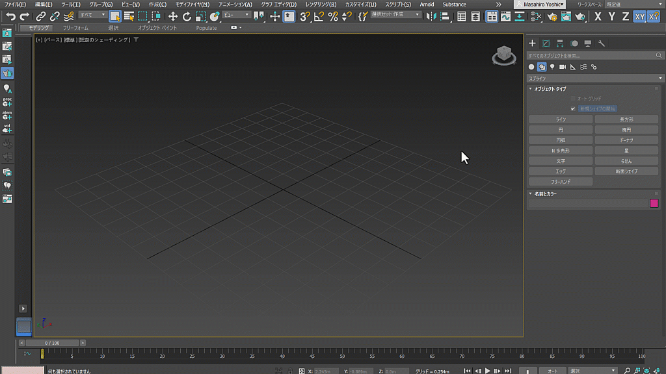Click the Use Pivot Point Center icon
666x374 pixels.
click(258, 16)
